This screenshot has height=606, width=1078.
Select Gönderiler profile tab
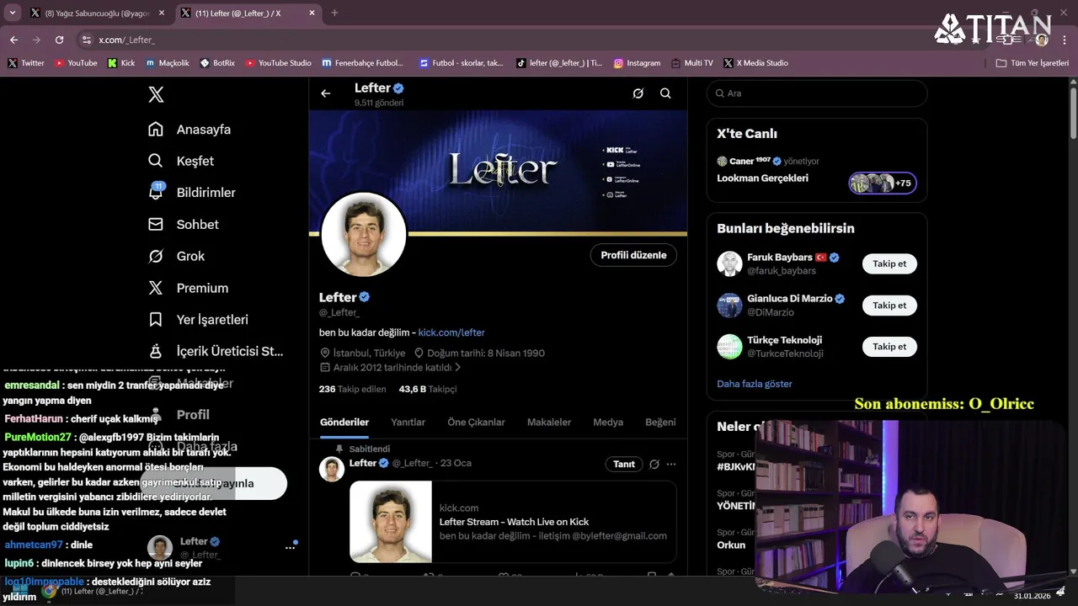click(x=344, y=423)
